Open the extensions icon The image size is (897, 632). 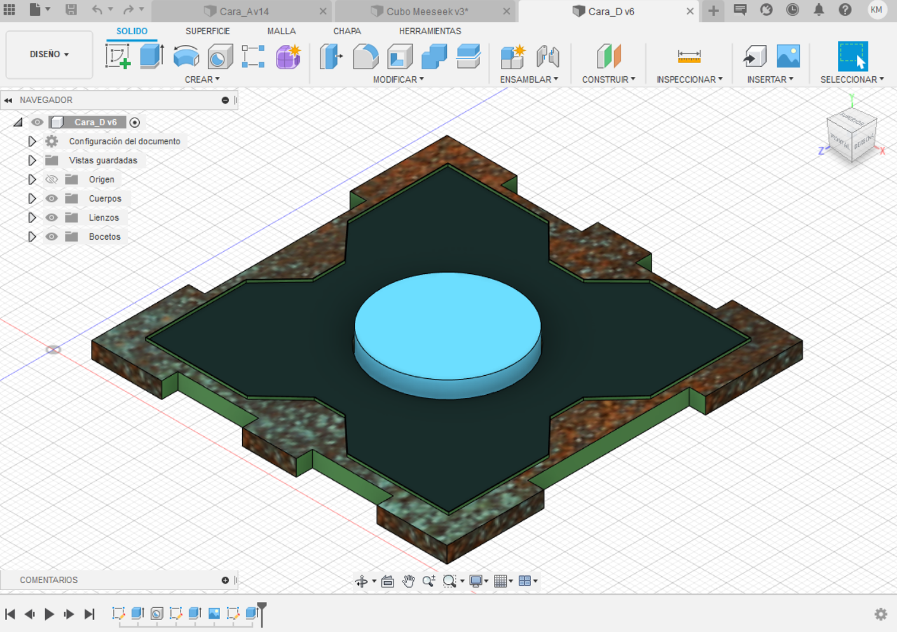point(766,10)
